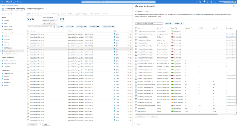Click the feedback icon in top bar
Image resolution: width=237 pixels, height=127 pixels.
click(215, 2)
